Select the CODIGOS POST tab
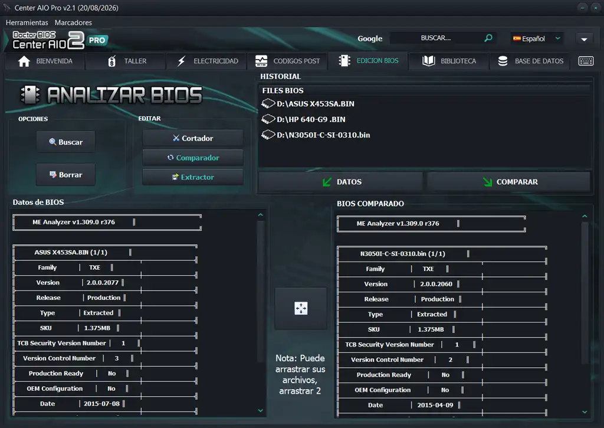 pos(287,61)
